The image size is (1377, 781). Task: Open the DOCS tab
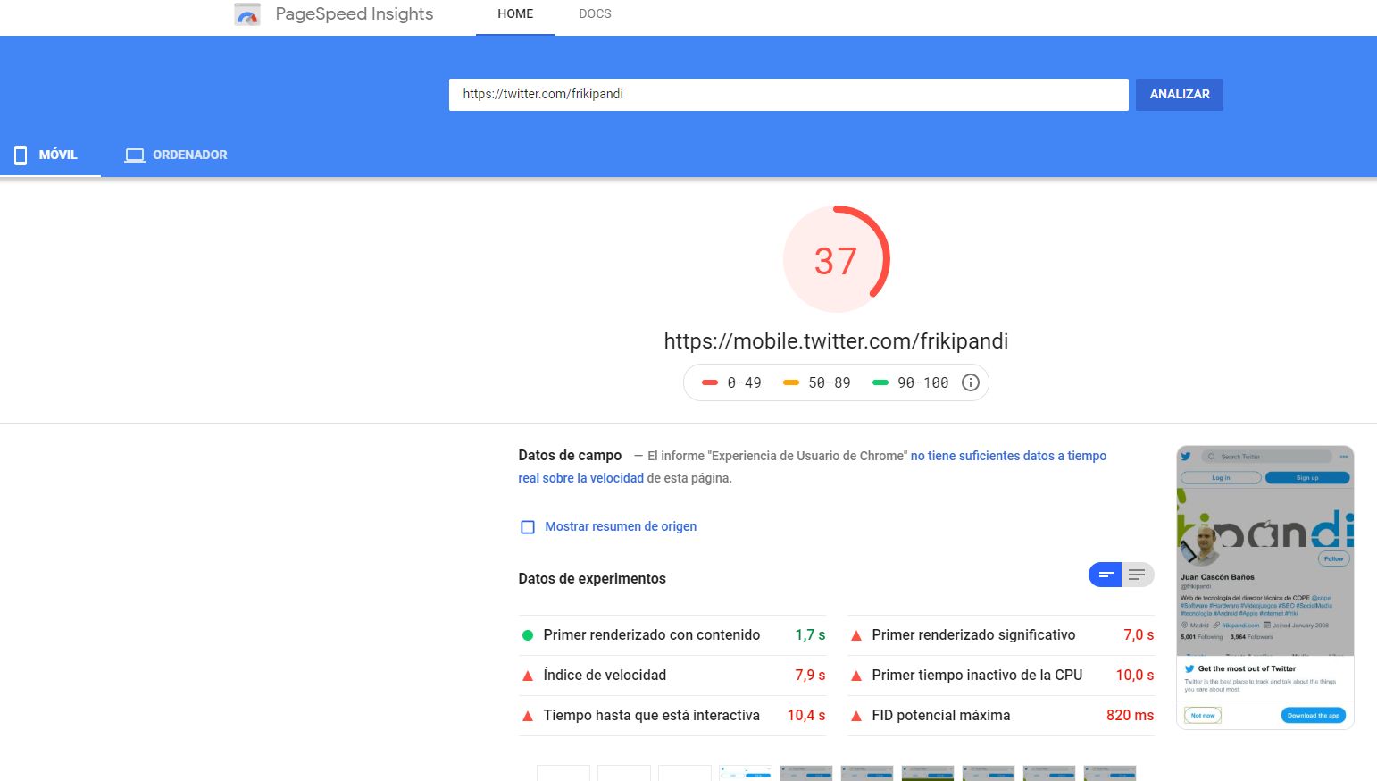click(x=595, y=14)
